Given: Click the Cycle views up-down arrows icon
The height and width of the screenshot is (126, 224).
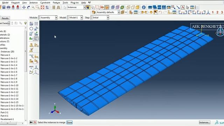Looking at the screenshot, I should click(47, 7).
